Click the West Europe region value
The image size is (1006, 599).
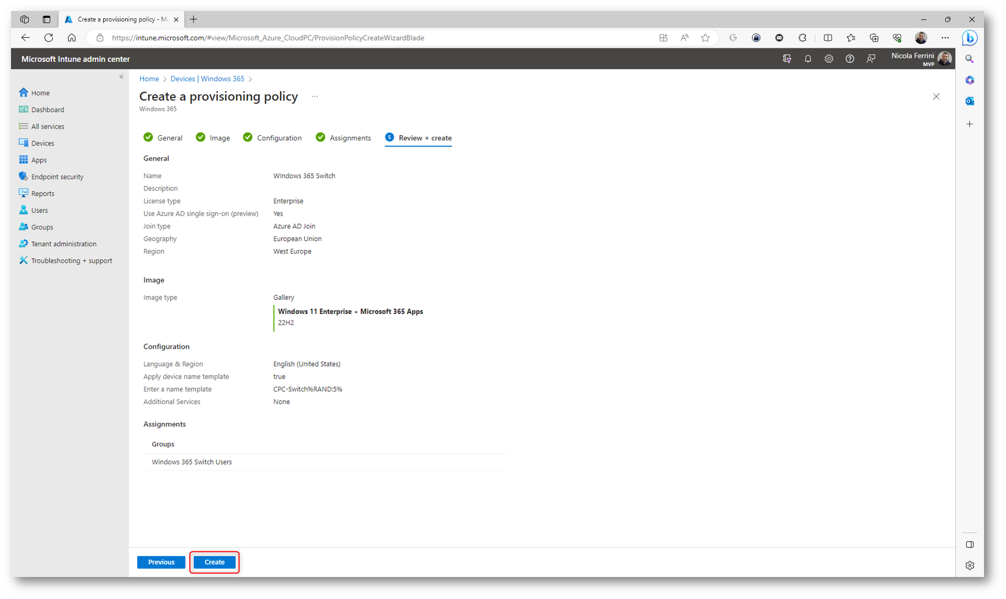[292, 251]
